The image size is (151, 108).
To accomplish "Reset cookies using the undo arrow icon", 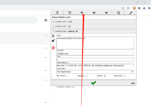I will pyautogui.click(x=70, y=13).
